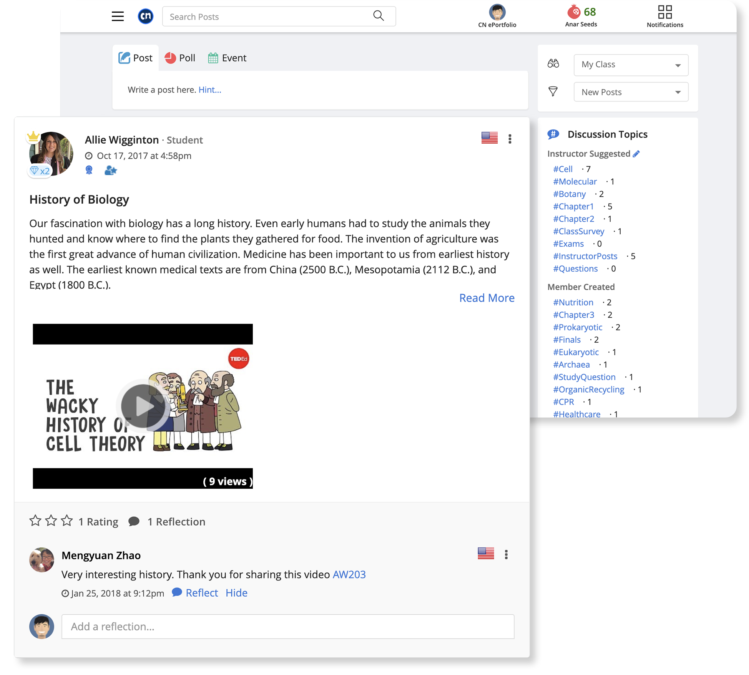
Task: Click the Allie Wigginton author name
Action: [121, 140]
